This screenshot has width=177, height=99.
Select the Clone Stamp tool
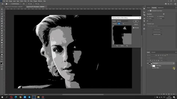coord(2,31)
